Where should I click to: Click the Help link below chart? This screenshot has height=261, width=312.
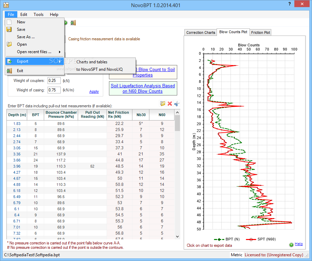click(x=299, y=244)
